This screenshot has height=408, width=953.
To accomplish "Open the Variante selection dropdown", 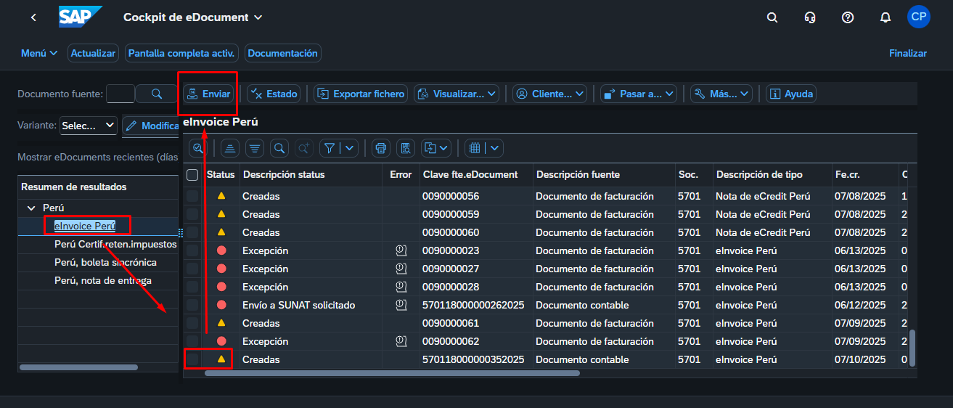I will (x=88, y=126).
